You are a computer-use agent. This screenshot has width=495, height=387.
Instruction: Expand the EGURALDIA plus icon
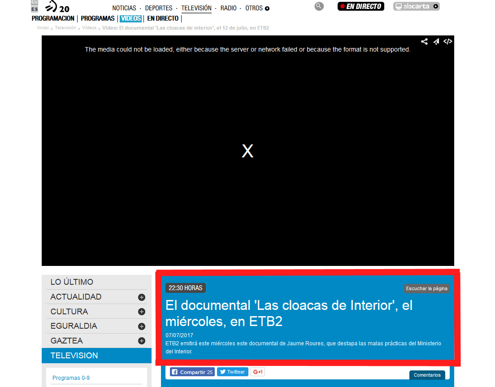[x=142, y=326]
